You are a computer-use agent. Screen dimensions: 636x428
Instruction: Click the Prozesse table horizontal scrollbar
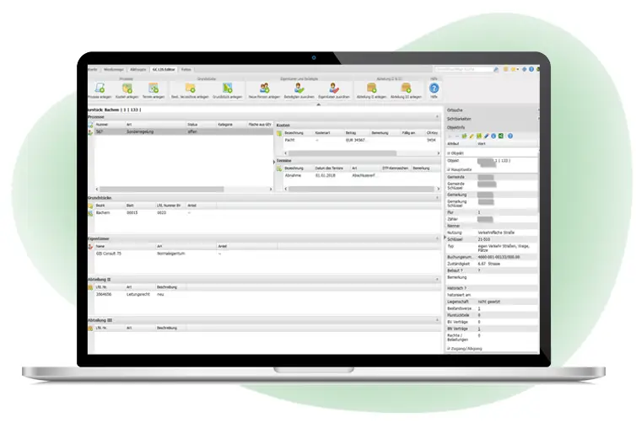pyautogui.click(x=169, y=190)
